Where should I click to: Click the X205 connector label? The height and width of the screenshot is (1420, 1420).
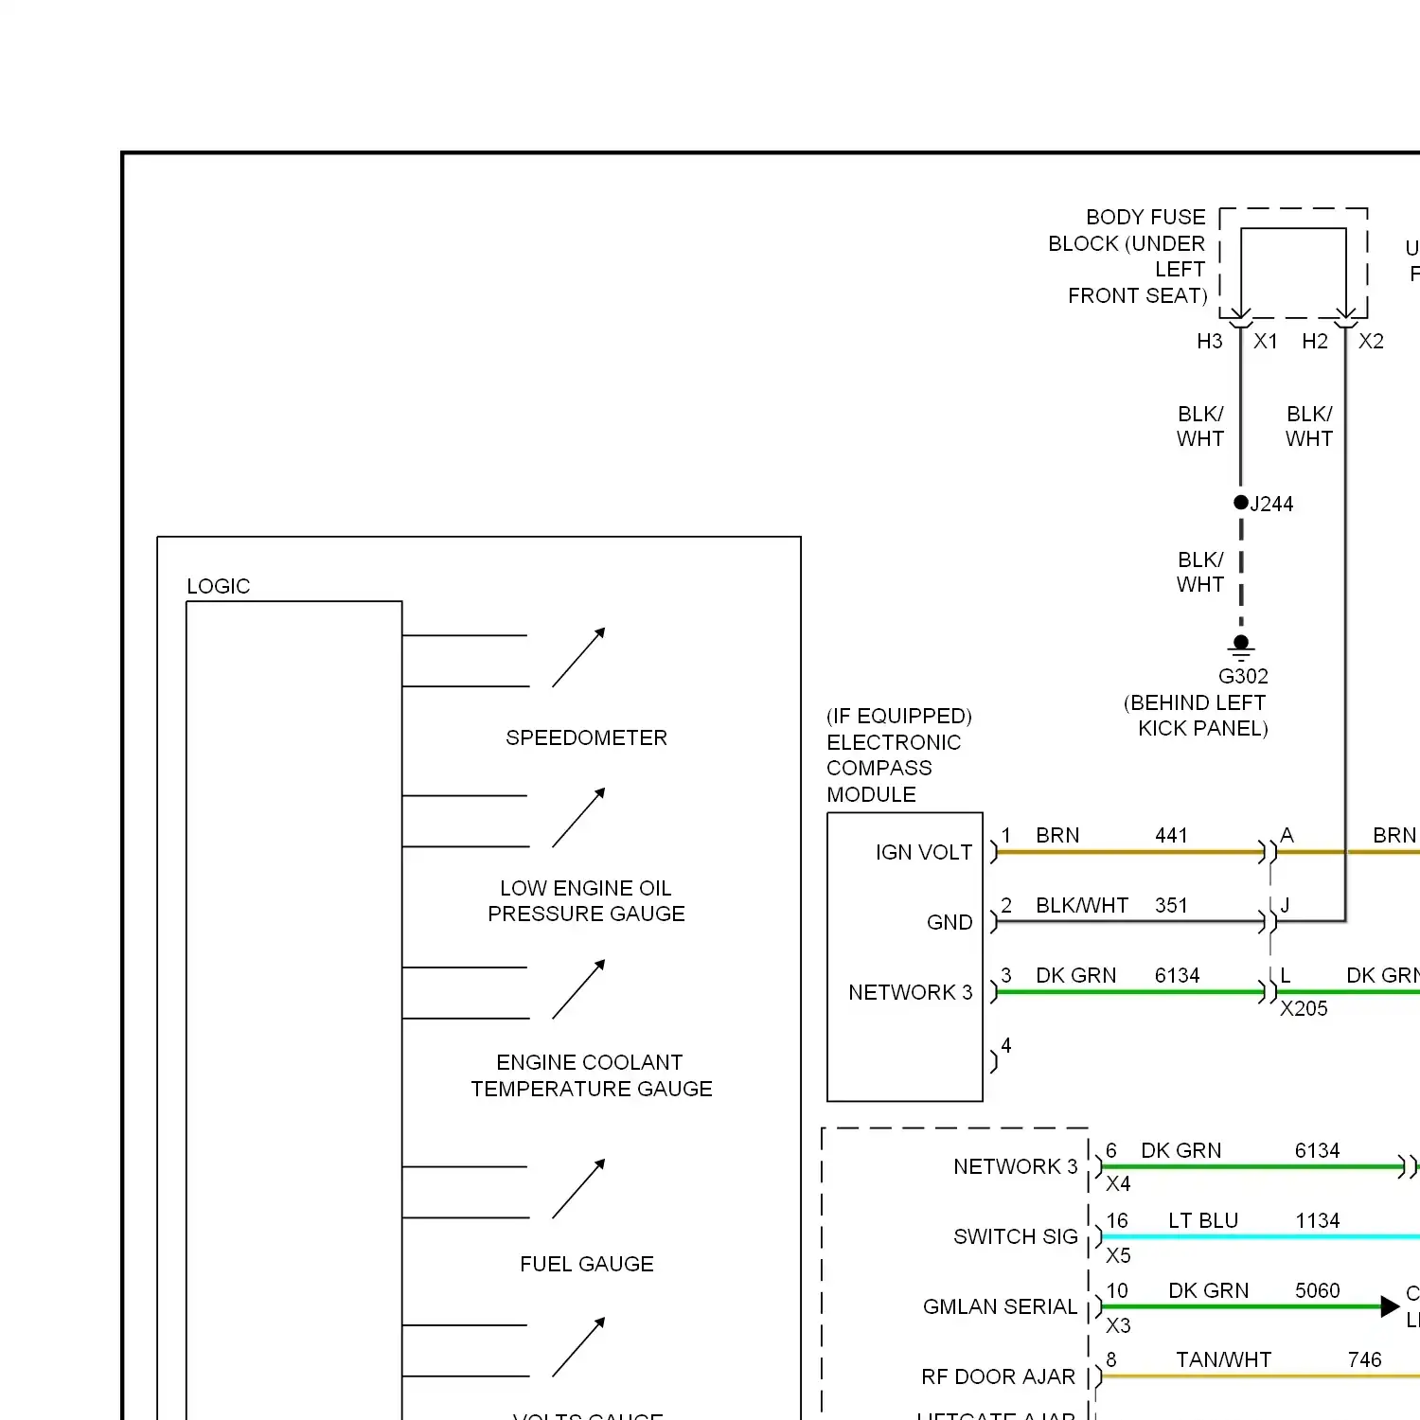[x=1304, y=1008]
